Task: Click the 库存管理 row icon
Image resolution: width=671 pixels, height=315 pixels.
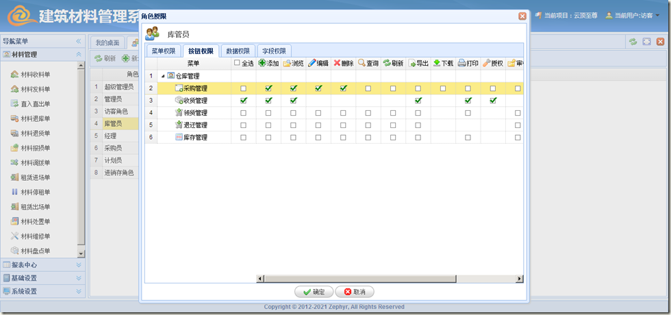Action: click(179, 138)
